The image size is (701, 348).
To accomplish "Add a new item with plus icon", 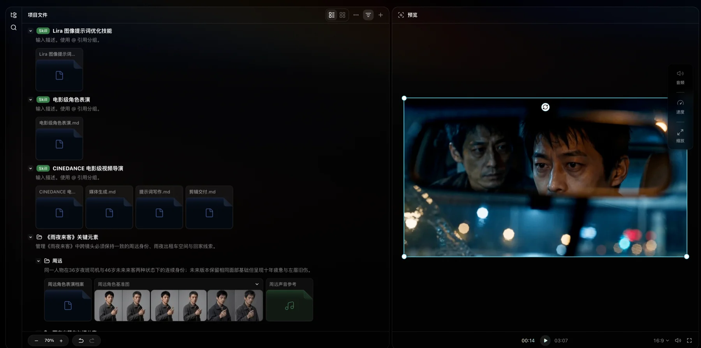I will (380, 15).
